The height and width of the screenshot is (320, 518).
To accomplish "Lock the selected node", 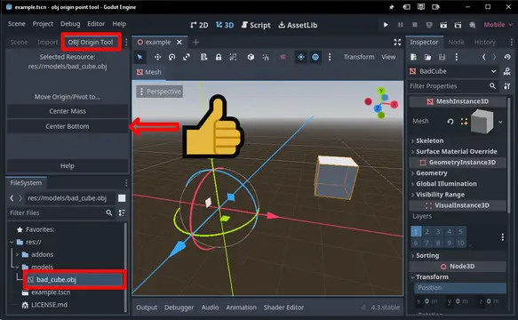I will (x=219, y=57).
